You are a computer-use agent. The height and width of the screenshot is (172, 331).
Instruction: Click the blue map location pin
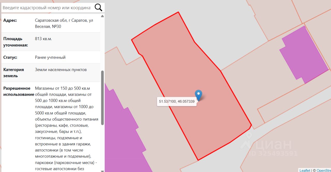[198, 95]
